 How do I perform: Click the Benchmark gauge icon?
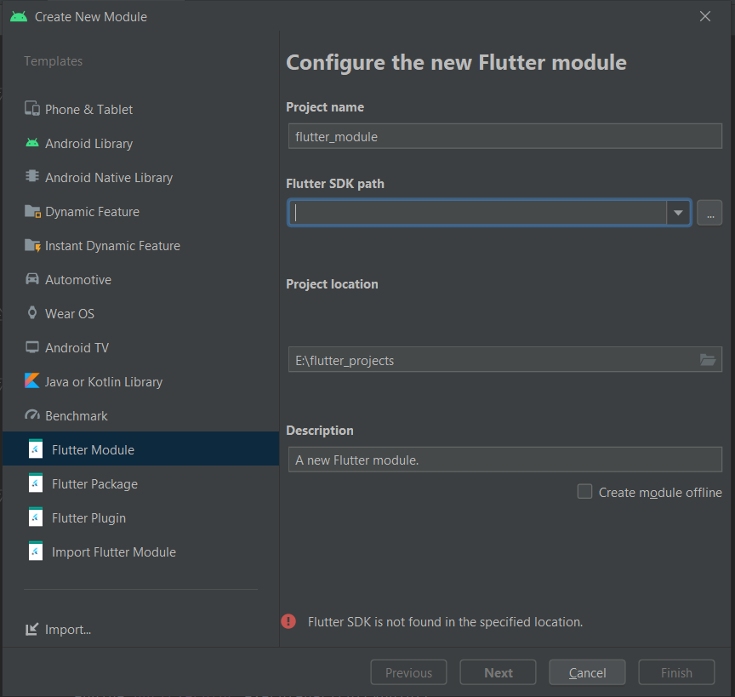[31, 415]
